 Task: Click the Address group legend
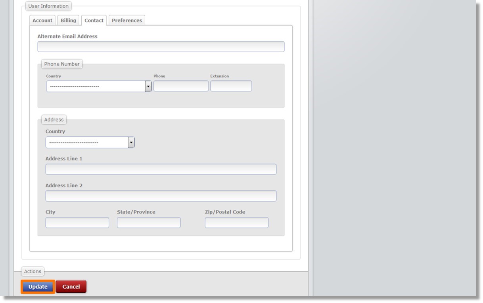coord(54,120)
